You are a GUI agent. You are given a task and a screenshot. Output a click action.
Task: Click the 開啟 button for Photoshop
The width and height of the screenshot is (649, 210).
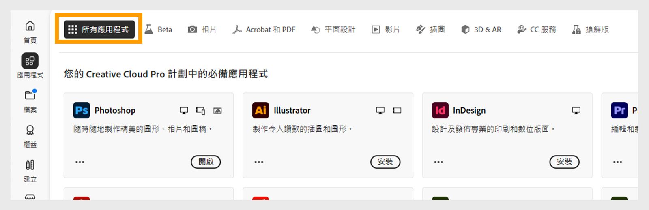pyautogui.click(x=206, y=162)
